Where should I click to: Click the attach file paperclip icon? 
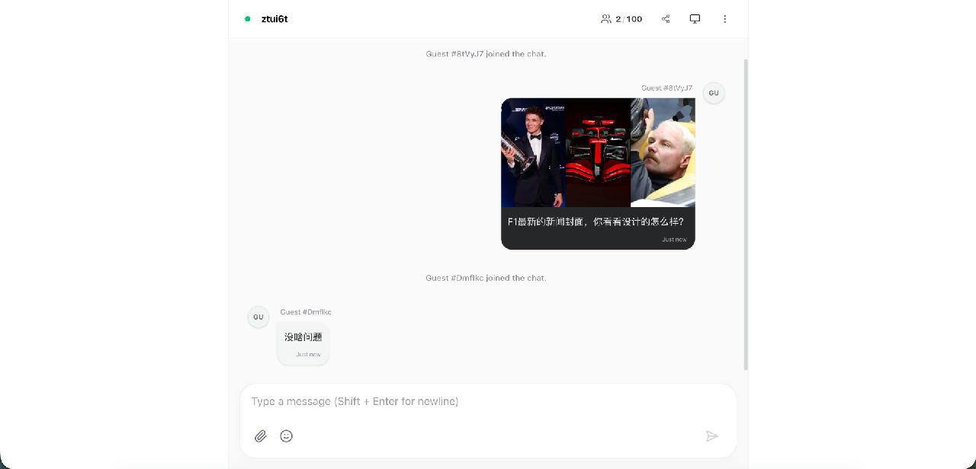click(x=261, y=436)
